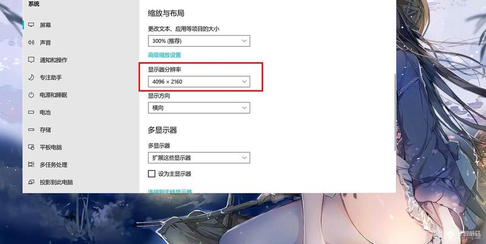Click the screen monitor icon in sidebar
The width and height of the screenshot is (486, 244).
coord(31,25)
